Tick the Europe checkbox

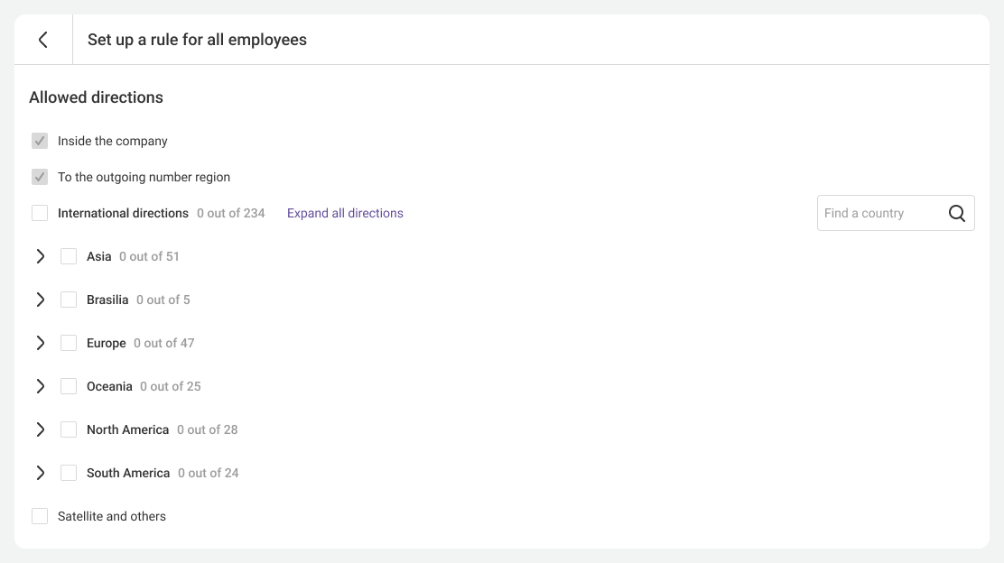(69, 343)
